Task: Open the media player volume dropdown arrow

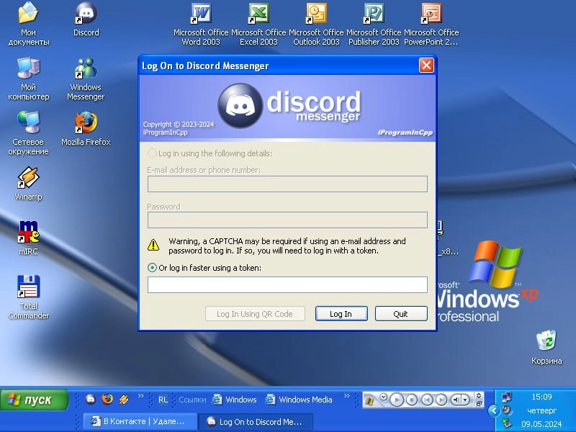Action: pyautogui.click(x=466, y=400)
